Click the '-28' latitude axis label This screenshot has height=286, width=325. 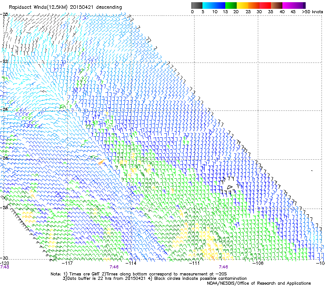coord(4,207)
